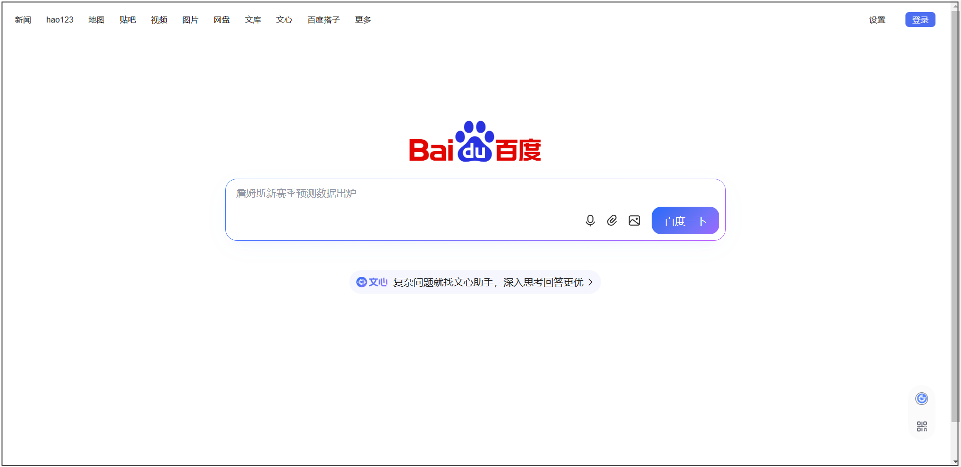The width and height of the screenshot is (961, 467).
Task: Open the blue circular assistant icon above QR code
Action: [x=921, y=398]
